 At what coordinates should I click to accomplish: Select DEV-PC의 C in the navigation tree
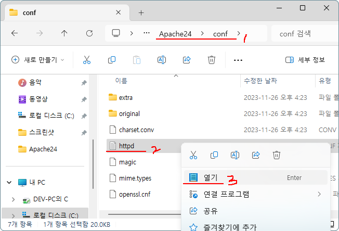[50, 199]
